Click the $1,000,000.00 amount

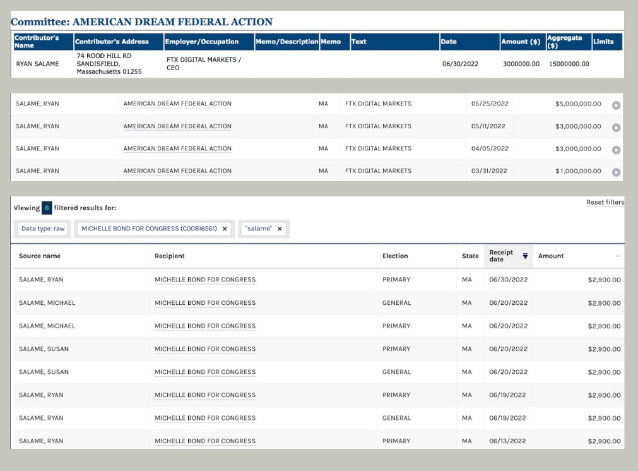(578, 171)
